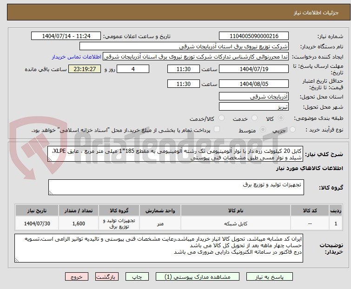Select the کالا/خدمت radio button
Image resolution: width=351 pixels, height=289 pixels.
pyautogui.click(x=221, y=118)
